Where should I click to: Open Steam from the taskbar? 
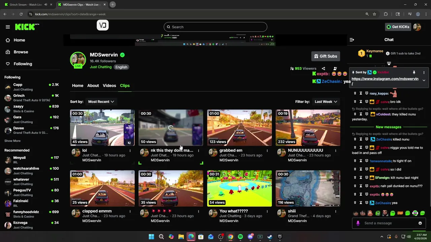click(x=270, y=237)
